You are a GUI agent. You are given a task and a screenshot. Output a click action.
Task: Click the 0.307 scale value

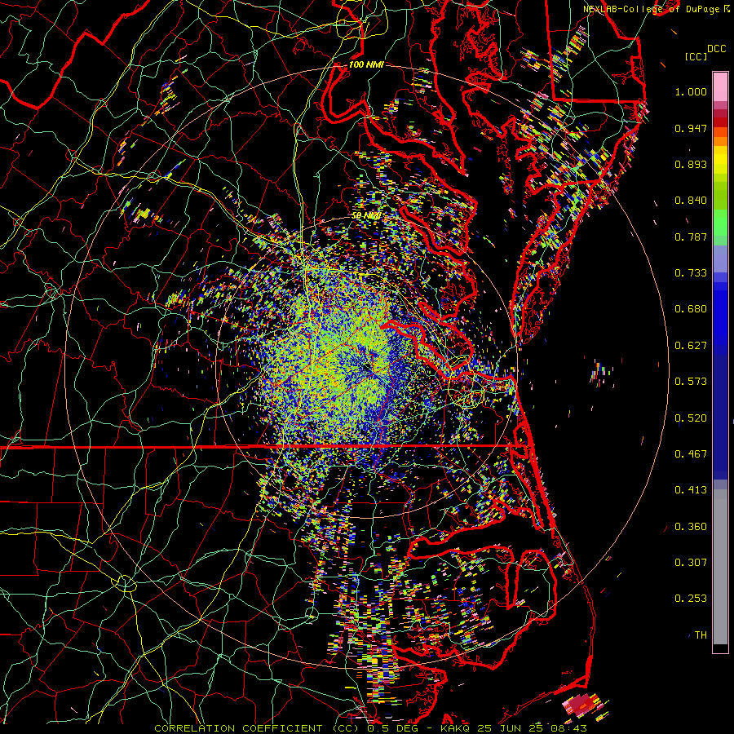(x=691, y=563)
